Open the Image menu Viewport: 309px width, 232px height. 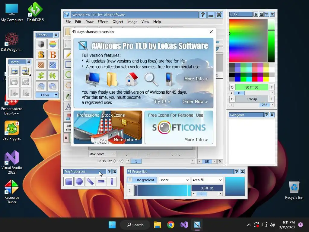pos(132,22)
